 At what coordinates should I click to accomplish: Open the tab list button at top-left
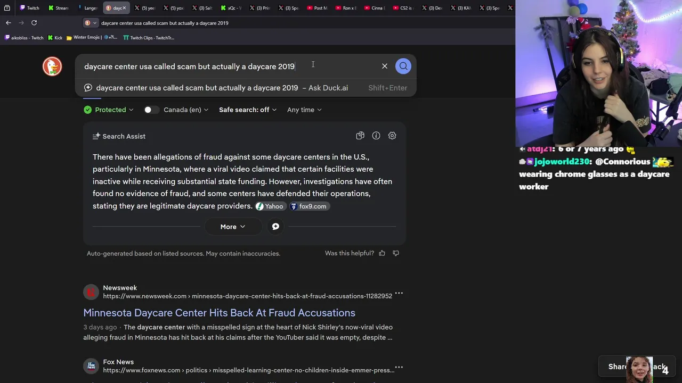tap(7, 8)
